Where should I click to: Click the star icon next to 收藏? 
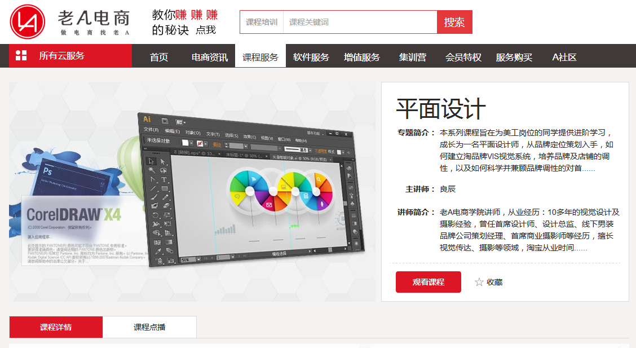[479, 282]
